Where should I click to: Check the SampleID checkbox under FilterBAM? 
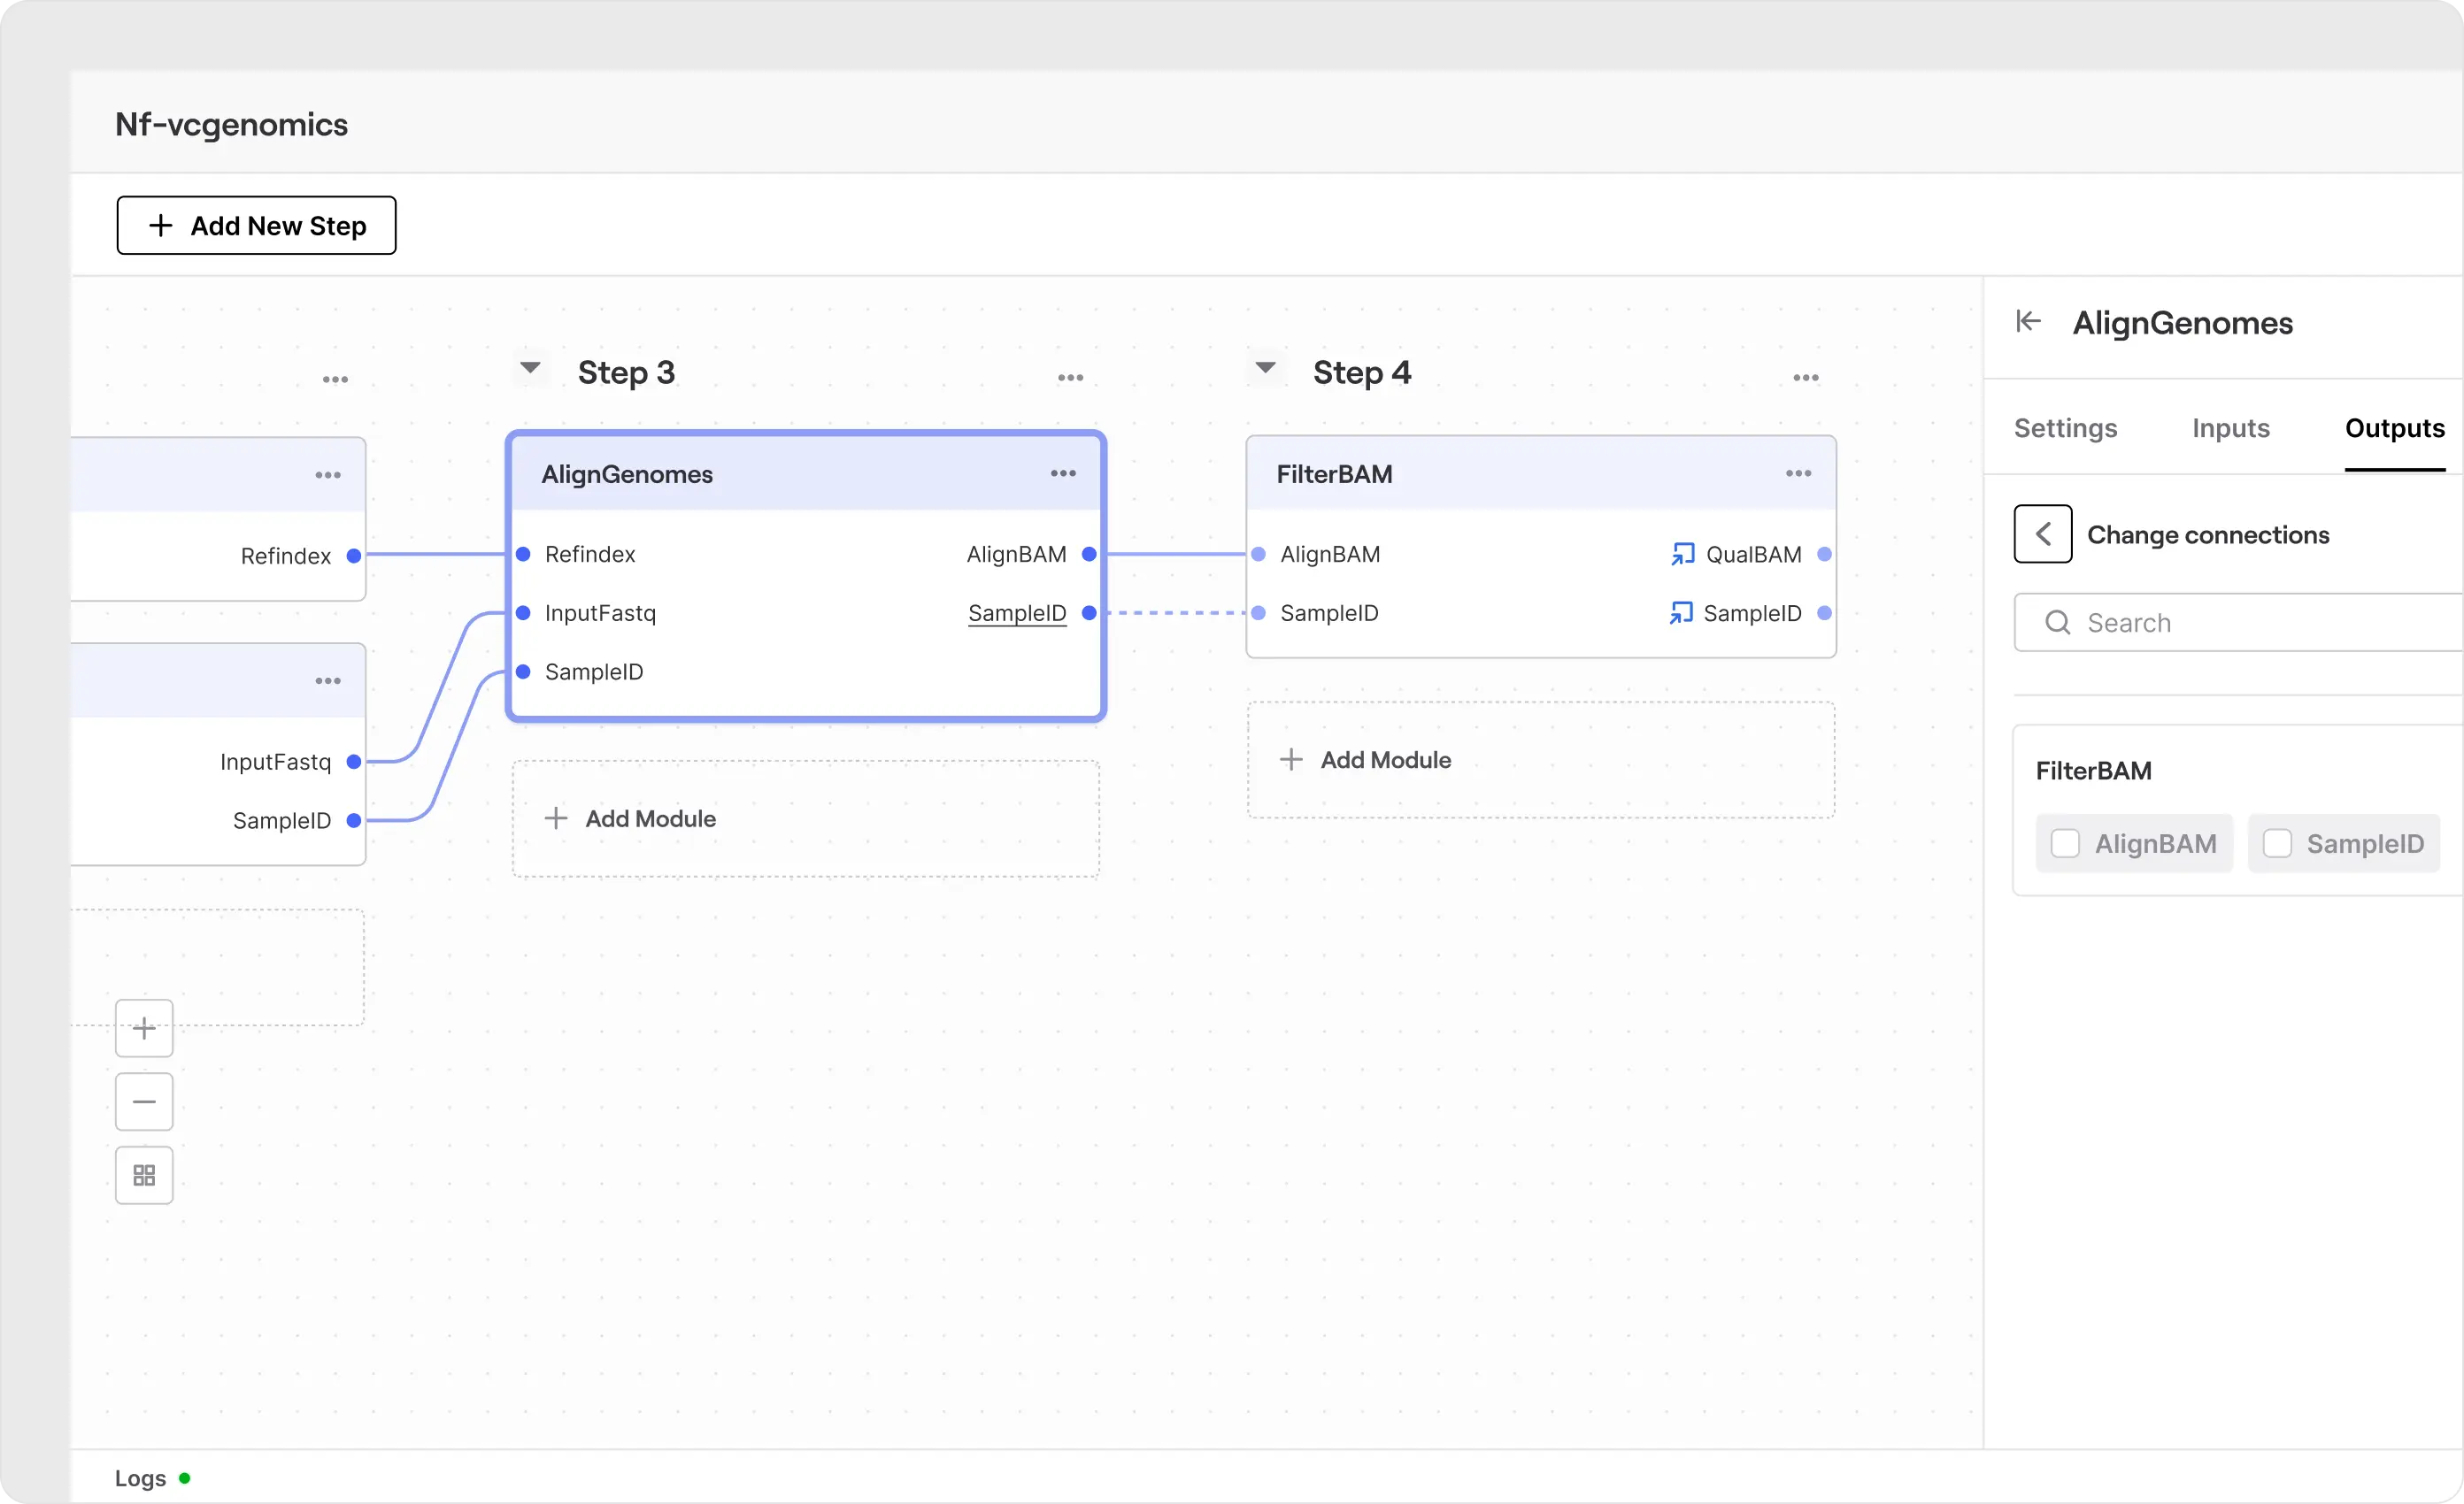pyautogui.click(x=2277, y=843)
